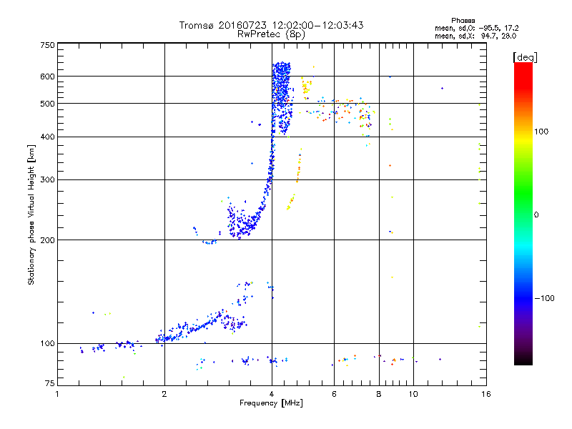The height and width of the screenshot is (429, 572).
Task: Click the plot title 'Tromsø 20160723 12:02:00-12:03:43'
Action: coord(271,25)
